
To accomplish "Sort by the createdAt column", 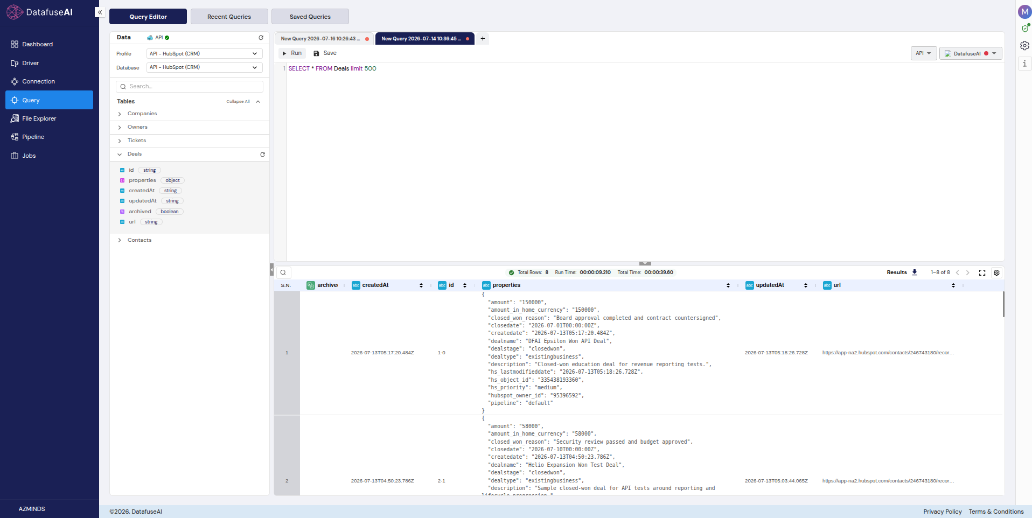I will tap(421, 285).
